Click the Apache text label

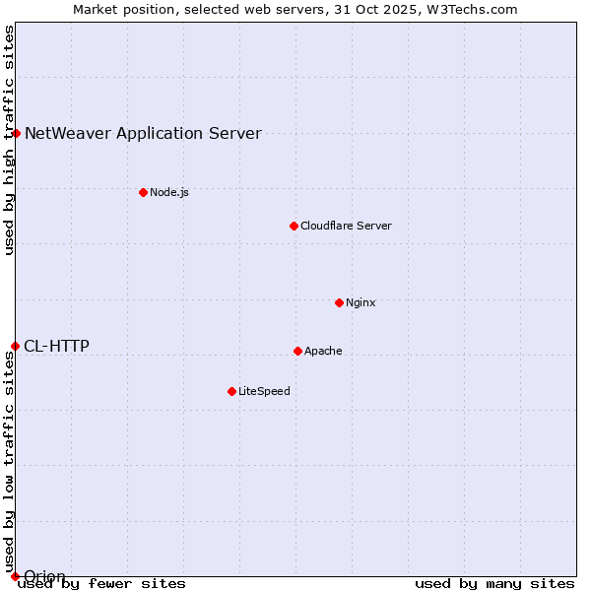point(323,351)
